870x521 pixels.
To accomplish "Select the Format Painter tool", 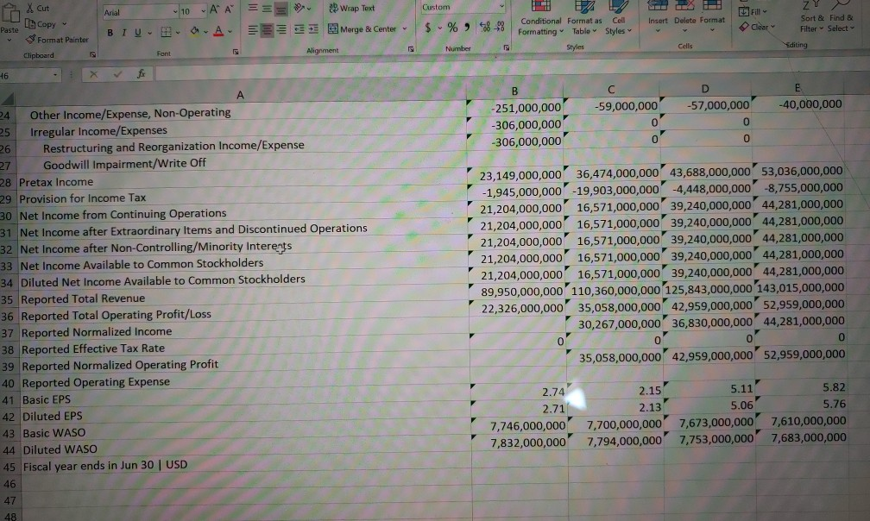I will point(60,40).
